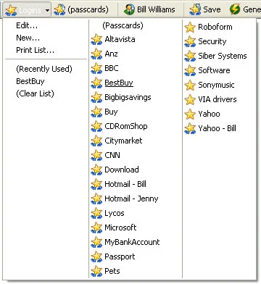Click the star icon beside Siber Systems

point(190,56)
